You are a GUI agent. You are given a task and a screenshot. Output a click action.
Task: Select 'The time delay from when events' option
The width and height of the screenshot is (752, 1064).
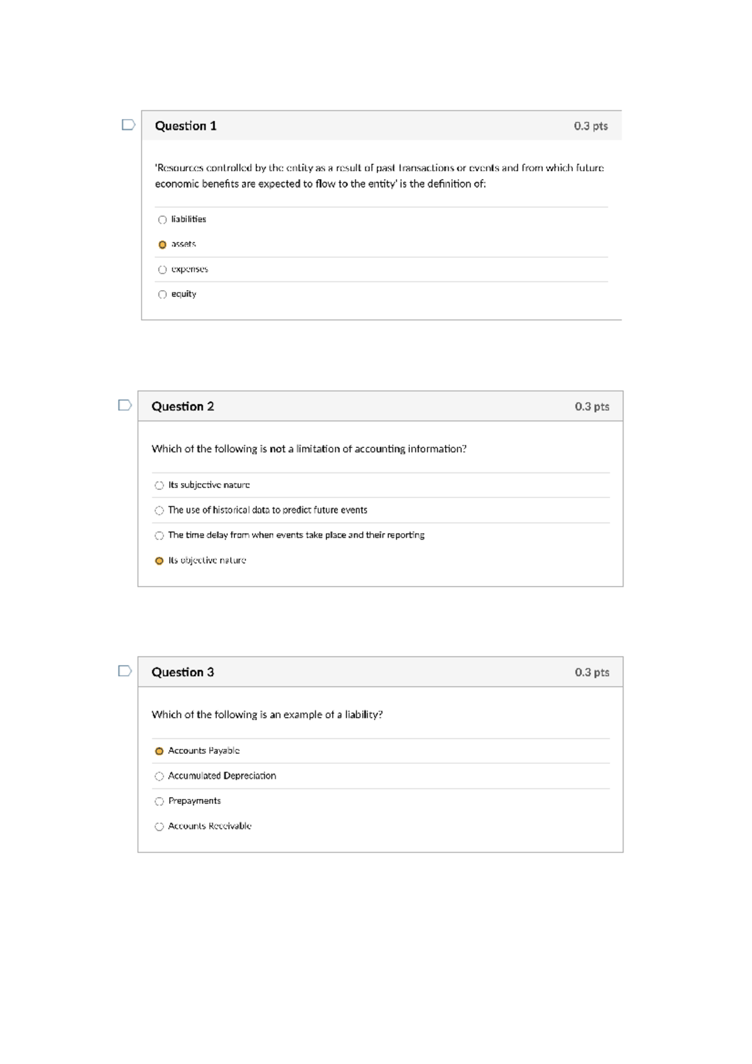tap(159, 536)
